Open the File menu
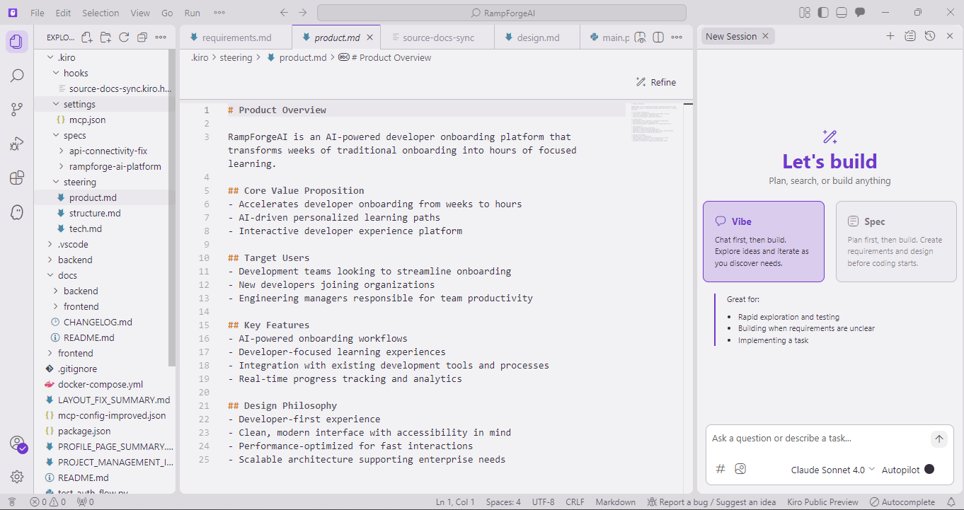Viewport: 964px width, 510px height. [x=38, y=13]
